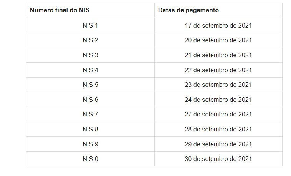Select the NIS 6 cell

point(90,100)
